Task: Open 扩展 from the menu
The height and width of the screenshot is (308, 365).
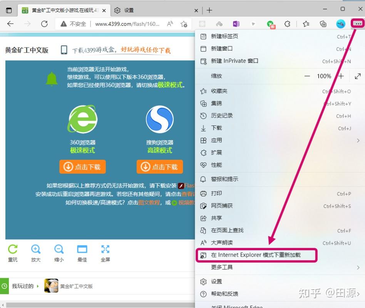Action: 280,153
